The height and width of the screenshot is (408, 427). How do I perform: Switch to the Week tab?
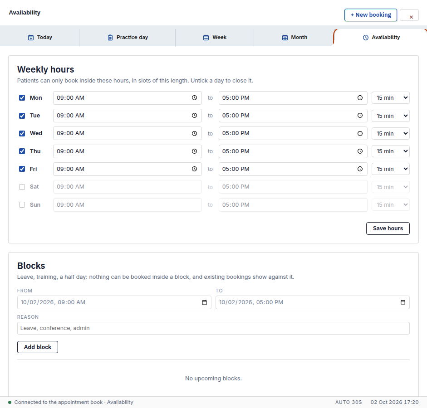215,38
